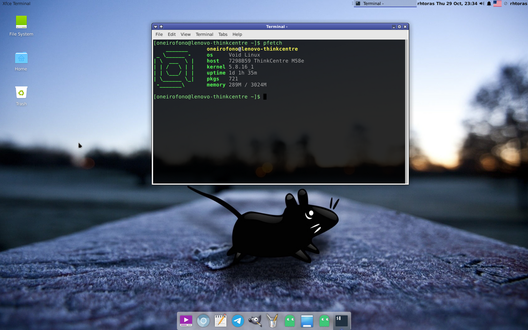Click the '7298B59 ThinkCentre M58e' host value

click(266, 61)
